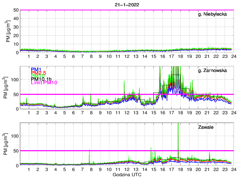Screen dimensions: 238x178
Task: Click the blue PM1 legend entry
Action: click(x=36, y=69)
